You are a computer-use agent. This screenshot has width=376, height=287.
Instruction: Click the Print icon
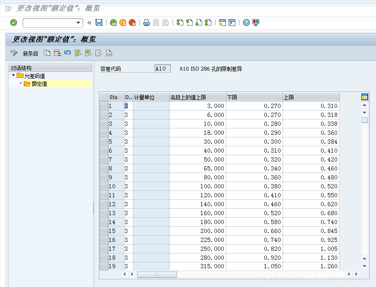tap(147, 23)
